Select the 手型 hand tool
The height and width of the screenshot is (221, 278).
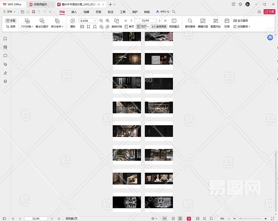click(11, 21)
